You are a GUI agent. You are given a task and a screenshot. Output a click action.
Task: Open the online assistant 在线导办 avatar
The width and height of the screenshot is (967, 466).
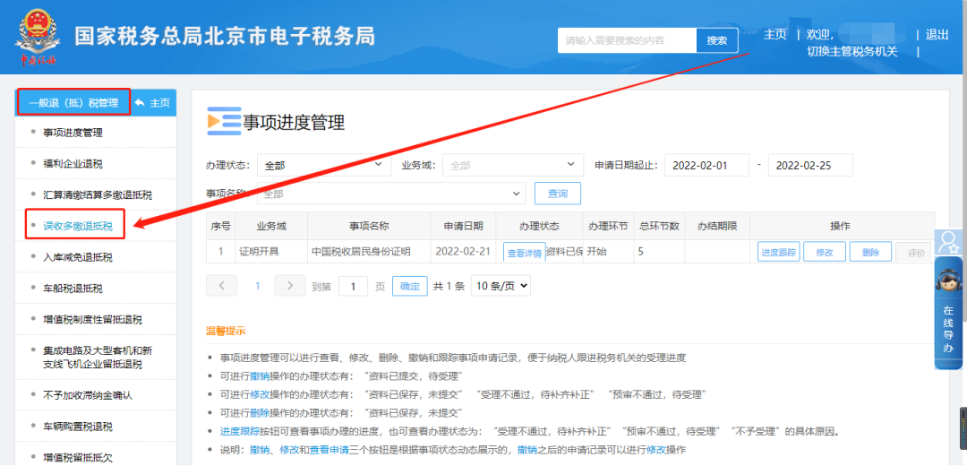tap(948, 280)
